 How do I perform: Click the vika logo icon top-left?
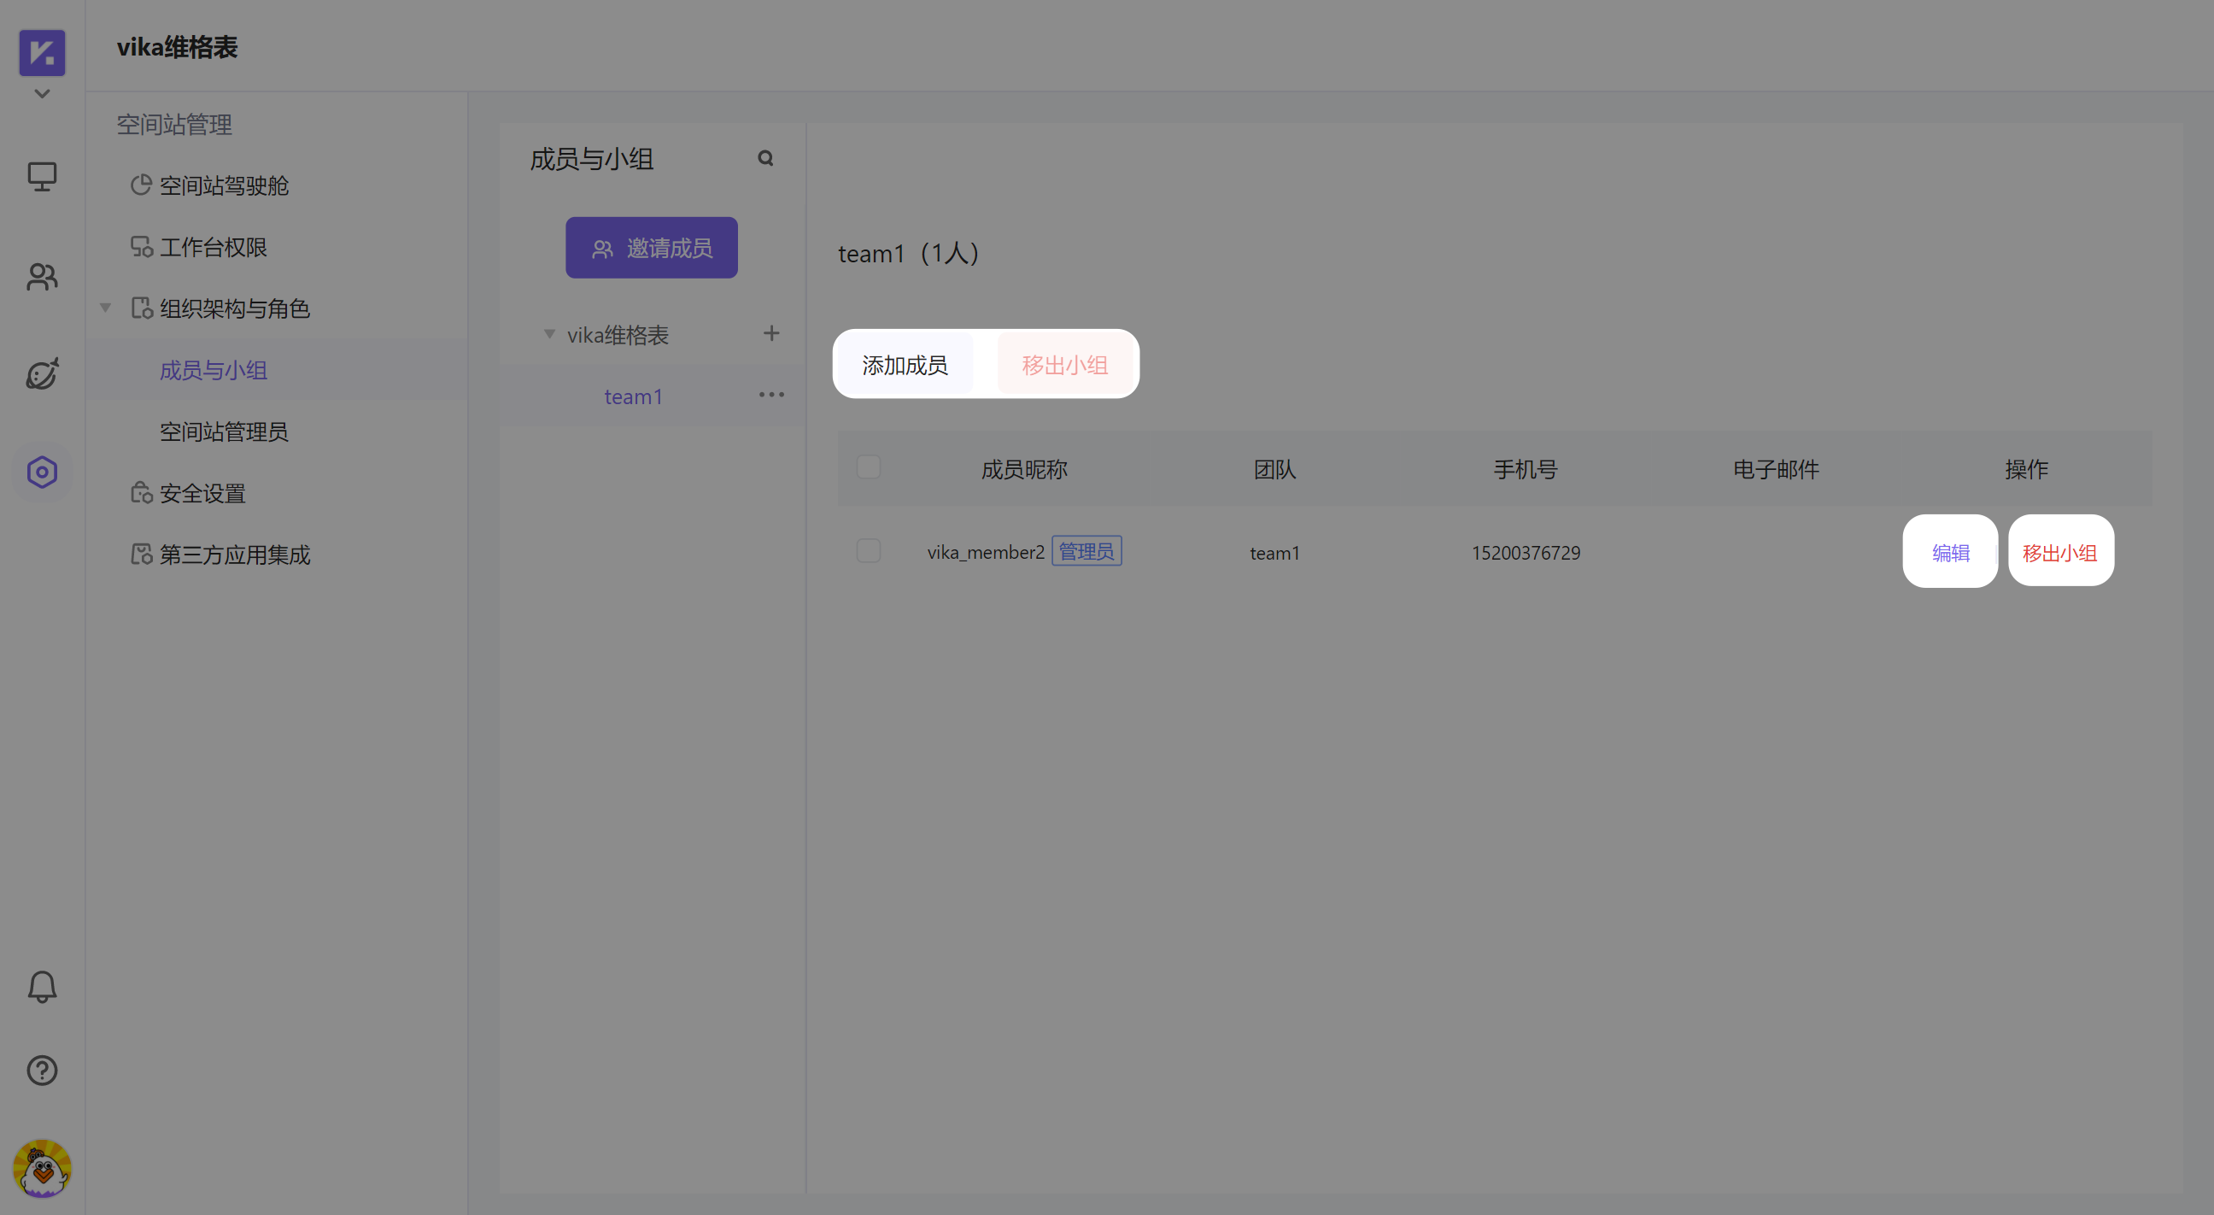coord(41,52)
